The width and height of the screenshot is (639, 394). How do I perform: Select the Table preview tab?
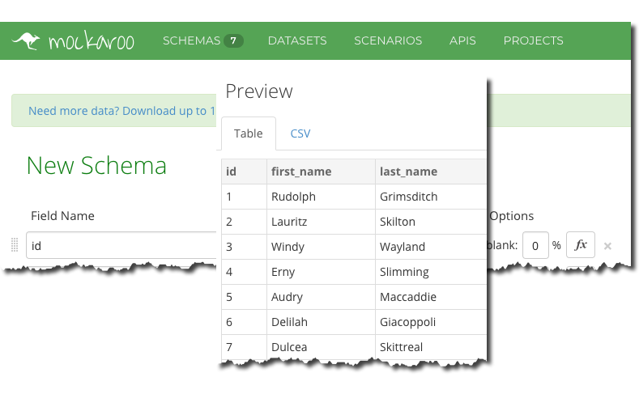coord(248,133)
